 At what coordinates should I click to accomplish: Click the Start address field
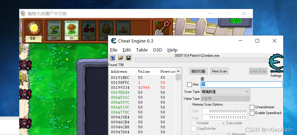point(225,111)
